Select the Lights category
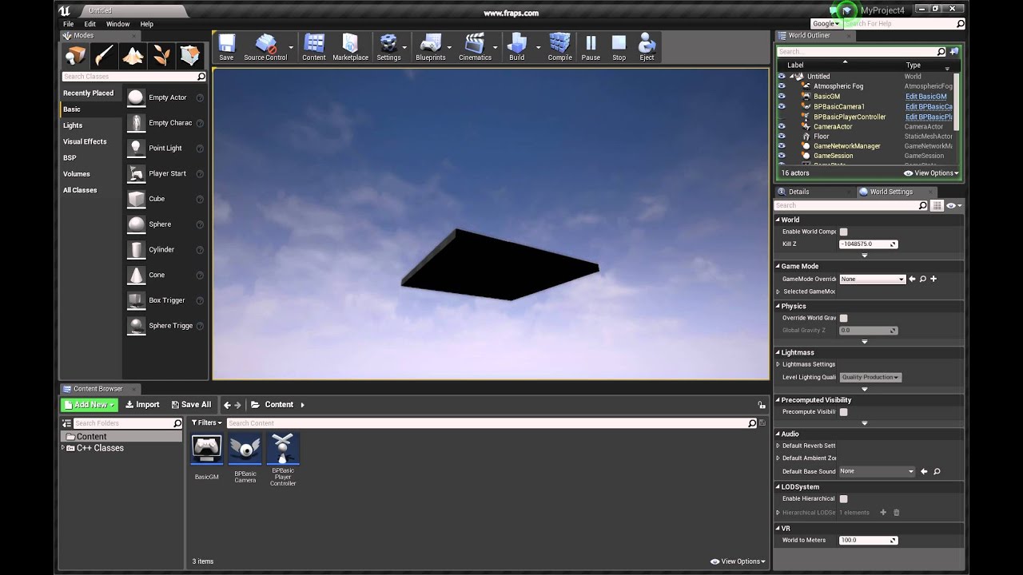Image resolution: width=1023 pixels, height=575 pixels. tap(73, 125)
